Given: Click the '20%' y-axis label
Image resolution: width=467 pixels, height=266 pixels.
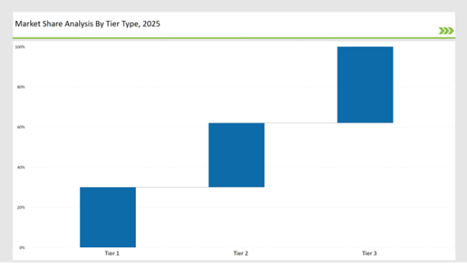Looking at the screenshot, I should coord(21,207).
